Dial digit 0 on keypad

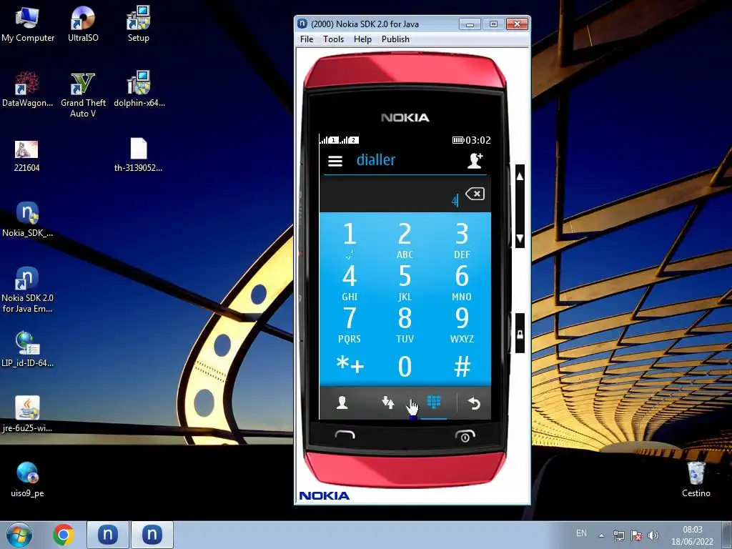tap(405, 366)
